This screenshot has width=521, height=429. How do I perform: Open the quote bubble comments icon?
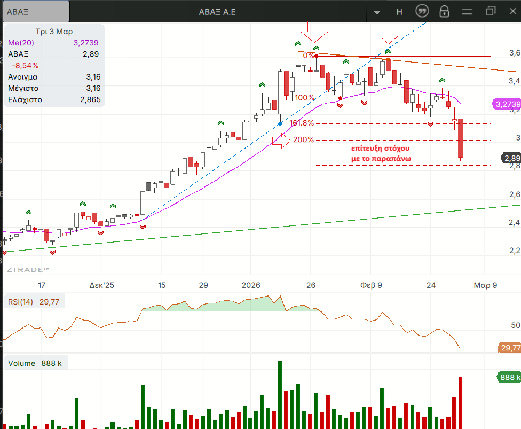(x=422, y=12)
